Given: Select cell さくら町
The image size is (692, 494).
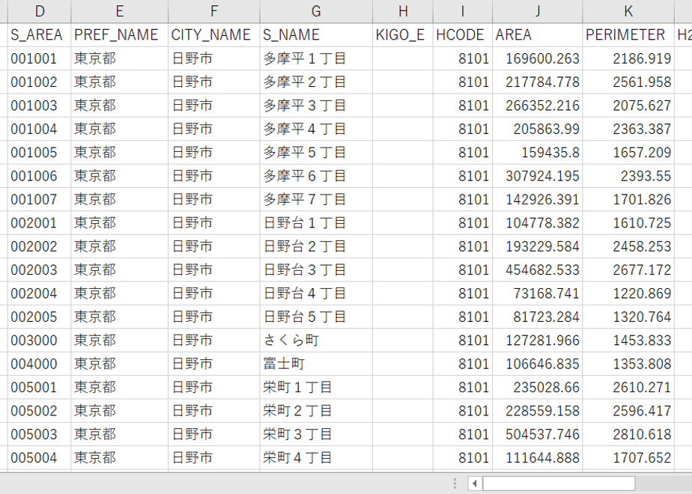Looking at the screenshot, I should (x=316, y=340).
